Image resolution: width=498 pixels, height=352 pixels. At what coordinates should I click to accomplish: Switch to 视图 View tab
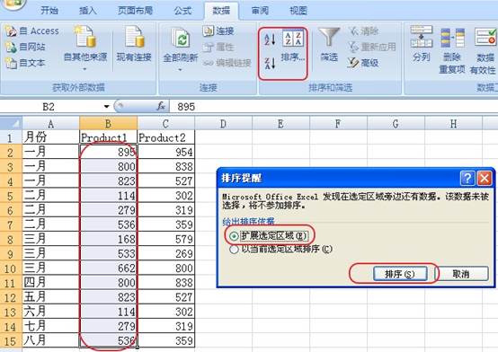click(x=298, y=11)
